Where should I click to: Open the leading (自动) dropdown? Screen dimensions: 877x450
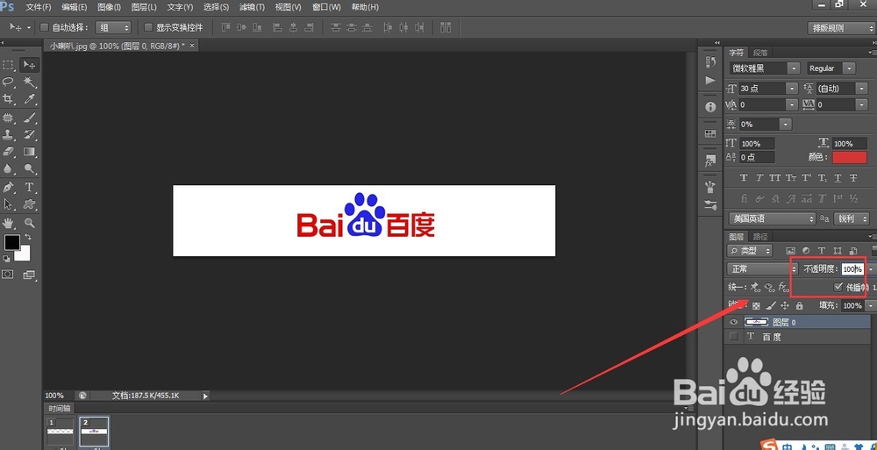(861, 89)
